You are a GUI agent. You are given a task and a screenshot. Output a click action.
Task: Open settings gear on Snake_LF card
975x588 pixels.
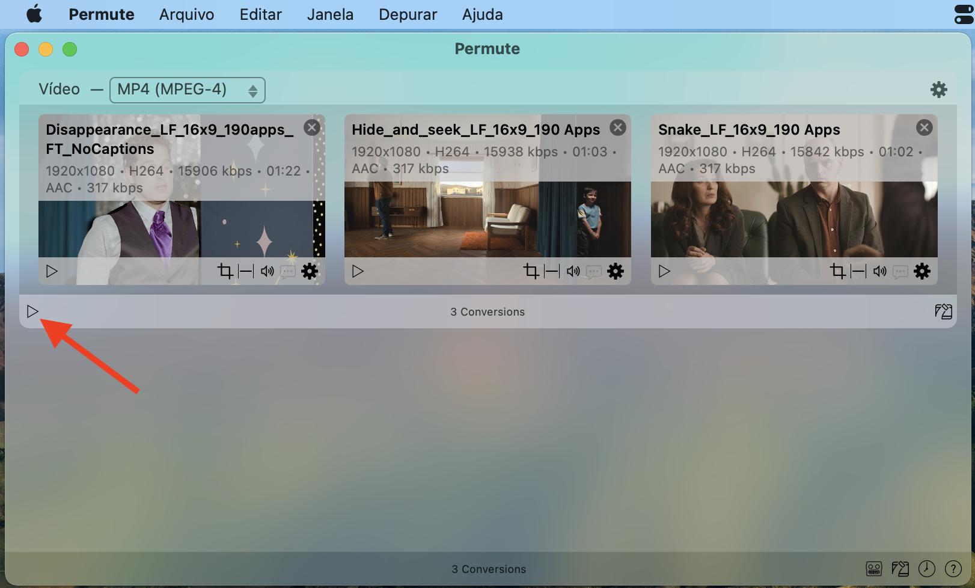922,271
